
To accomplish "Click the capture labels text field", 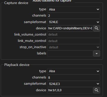I will tap(70, 53).
